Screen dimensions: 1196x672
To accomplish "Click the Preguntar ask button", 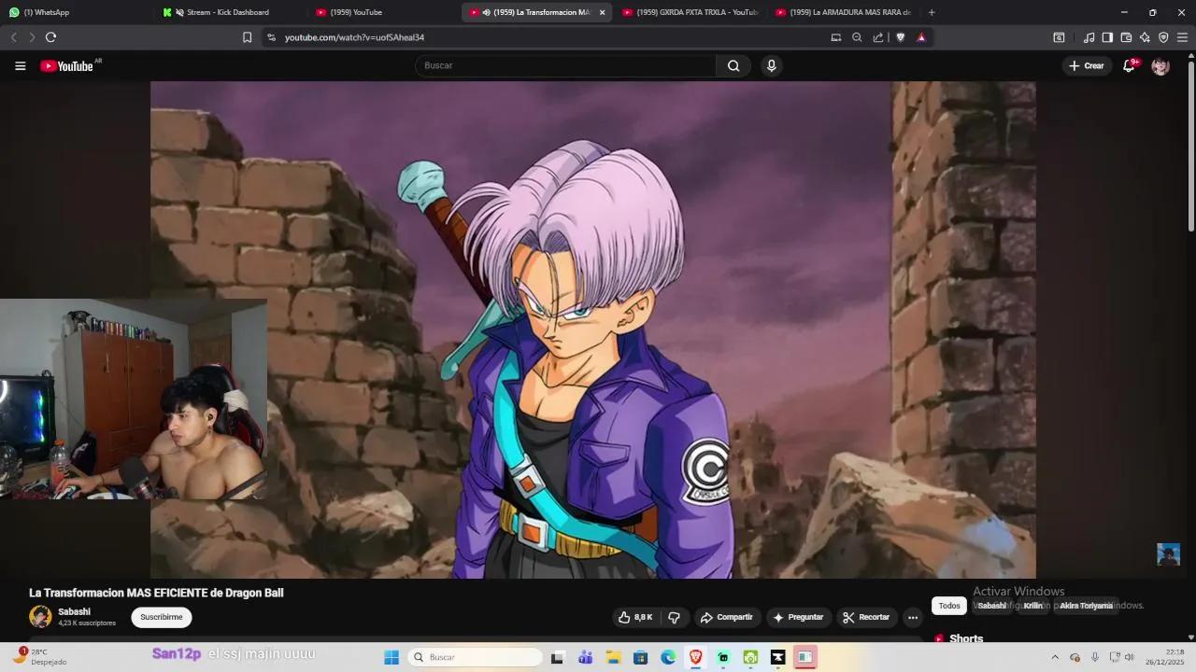I will click(798, 617).
